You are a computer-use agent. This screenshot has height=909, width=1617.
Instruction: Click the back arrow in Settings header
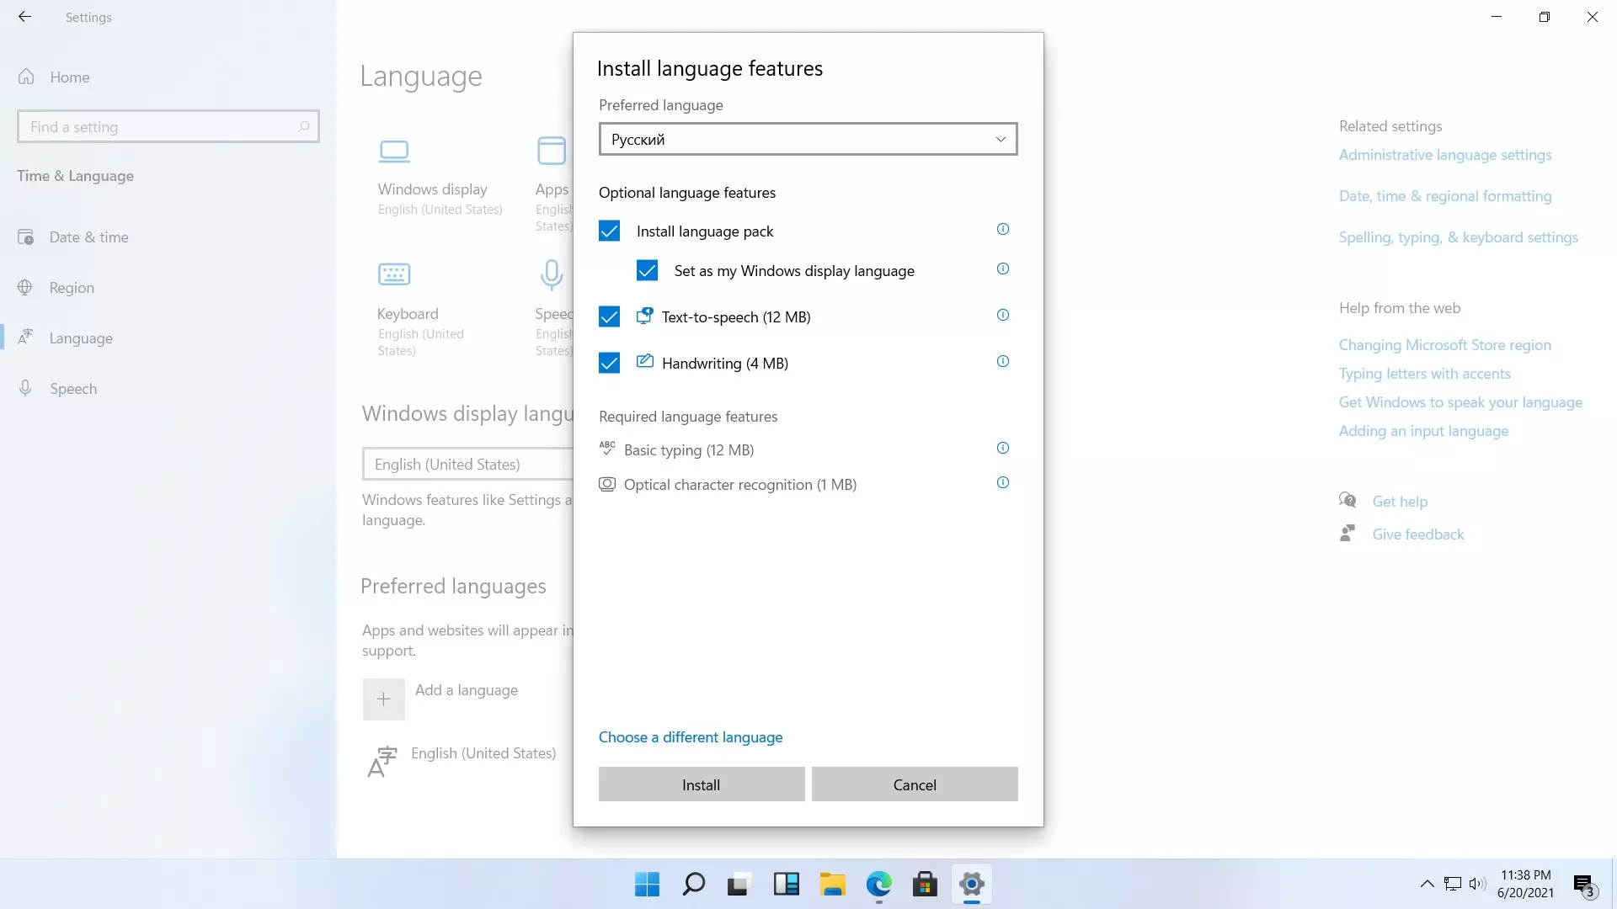(24, 17)
